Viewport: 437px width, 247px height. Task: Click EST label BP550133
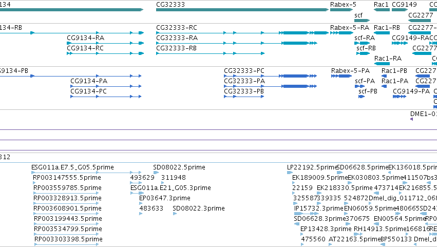click(x=396, y=239)
